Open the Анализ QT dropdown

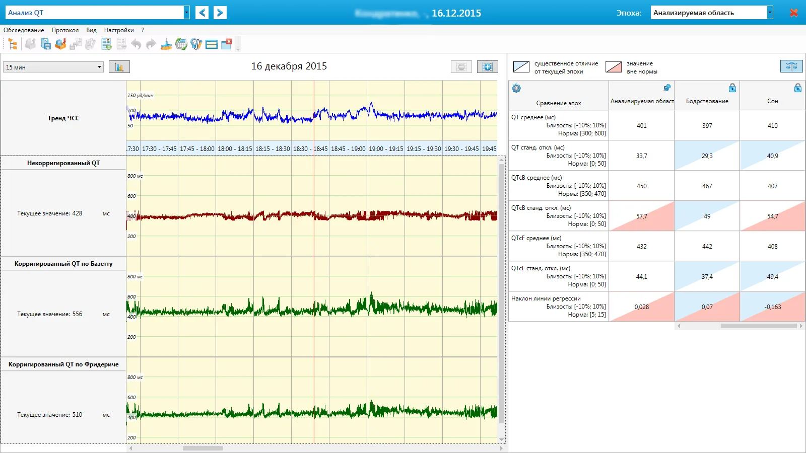click(187, 13)
